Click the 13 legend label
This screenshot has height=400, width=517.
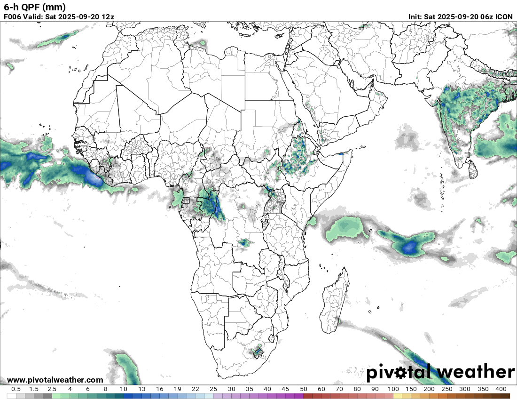click(x=141, y=389)
